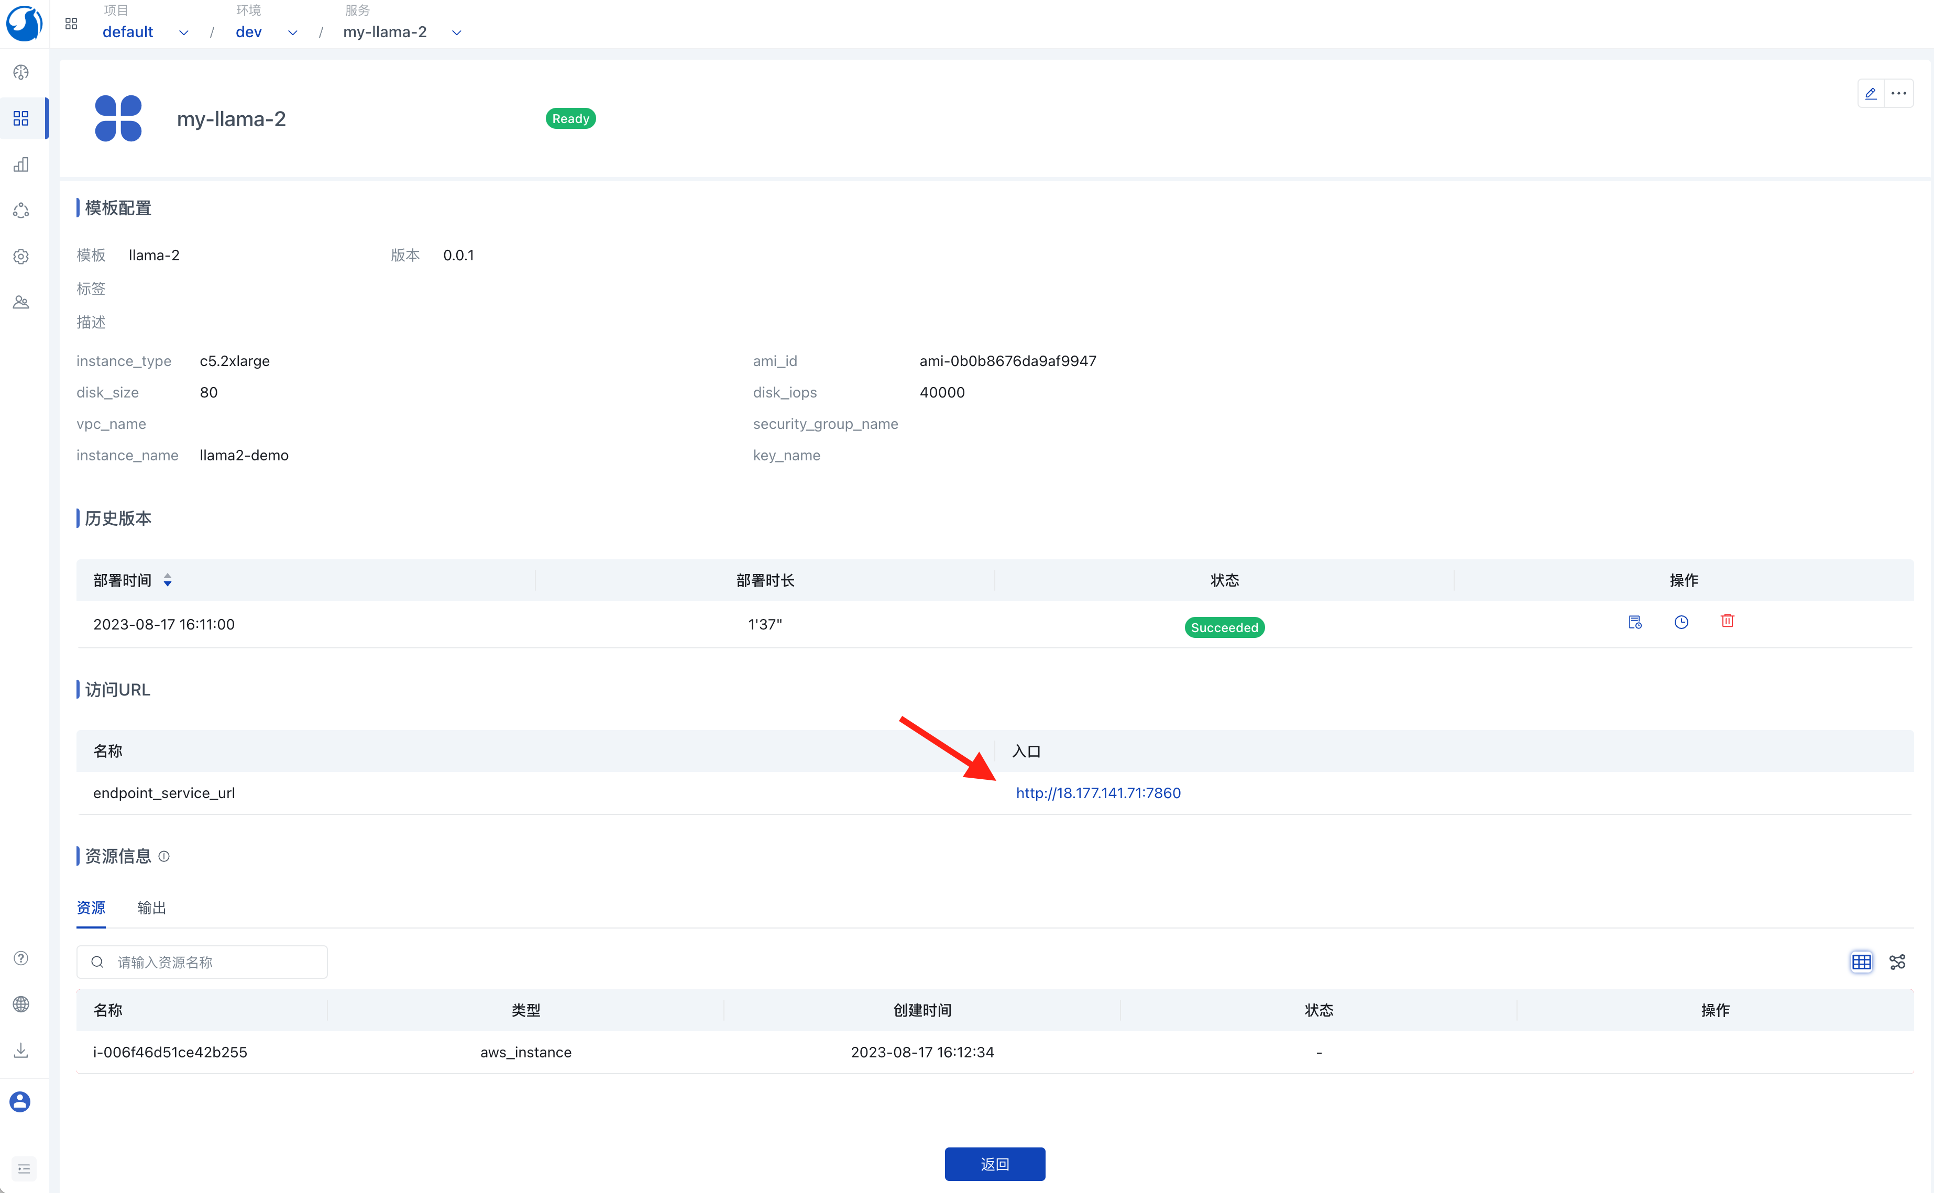This screenshot has width=1934, height=1193.
Task: Click the Succeeded status badge
Action: (x=1224, y=627)
